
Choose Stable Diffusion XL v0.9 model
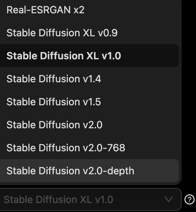(89, 33)
